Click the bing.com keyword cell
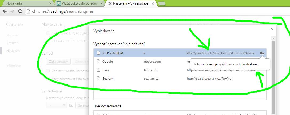The image size is (290, 115). click(x=150, y=70)
